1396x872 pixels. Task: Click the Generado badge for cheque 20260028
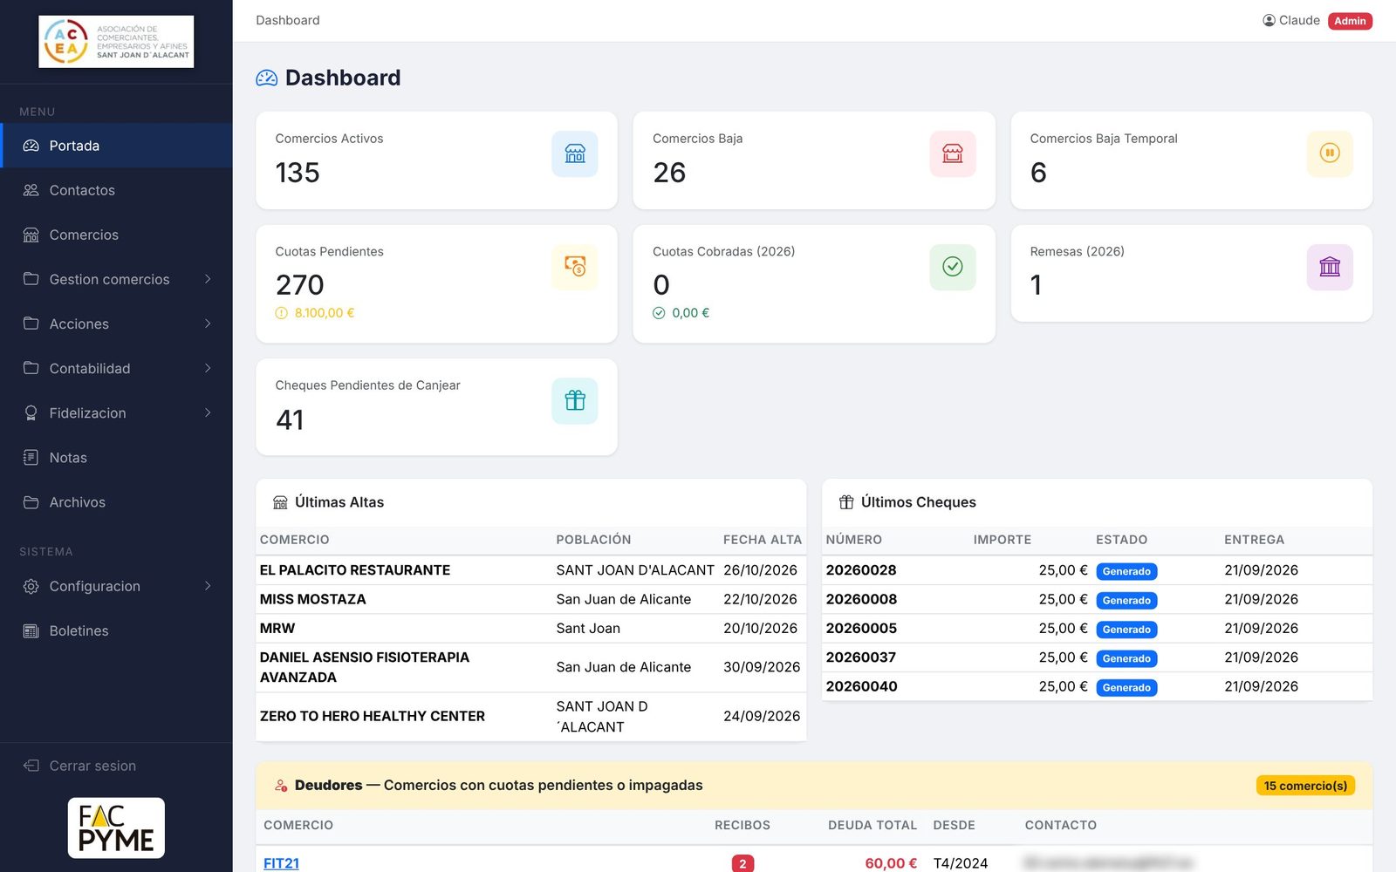click(1126, 571)
